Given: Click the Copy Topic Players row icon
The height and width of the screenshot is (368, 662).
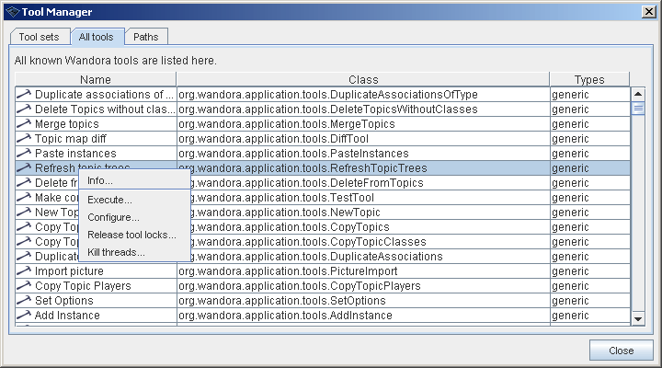Looking at the screenshot, I should tap(24, 286).
